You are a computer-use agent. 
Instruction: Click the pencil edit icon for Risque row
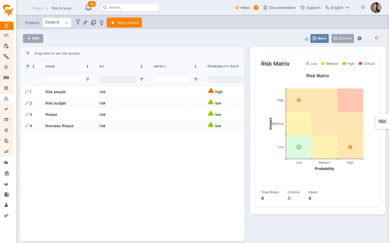tap(27, 114)
